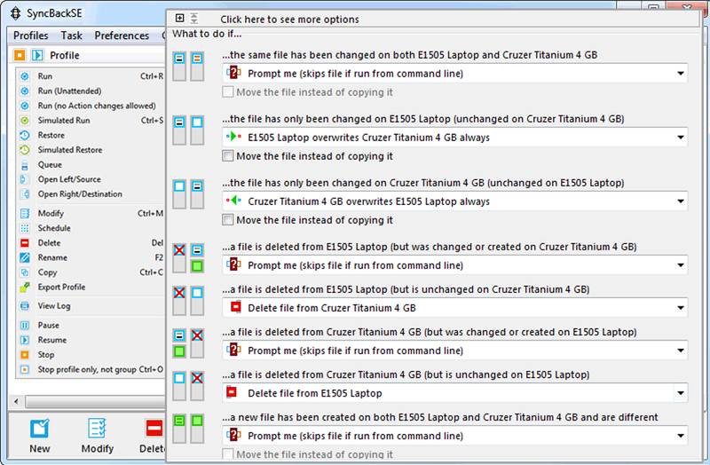This screenshot has width=710, height=465.
Task: Click the New profile toolbar button
Action: pos(40,436)
